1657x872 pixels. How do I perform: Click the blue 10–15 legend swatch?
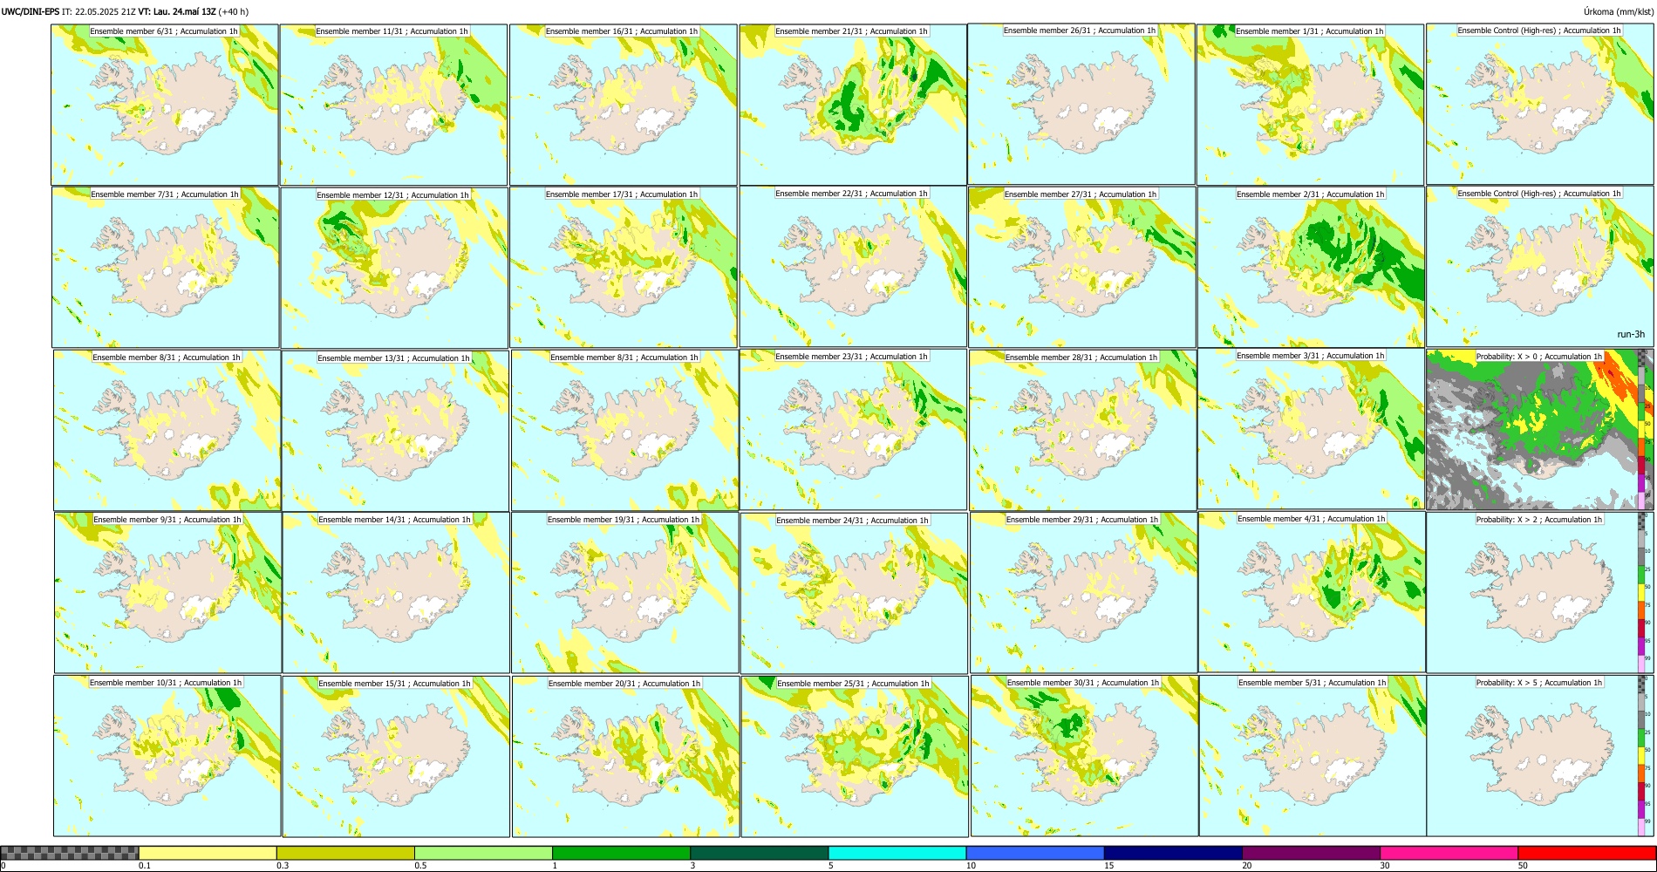[x=1035, y=853]
